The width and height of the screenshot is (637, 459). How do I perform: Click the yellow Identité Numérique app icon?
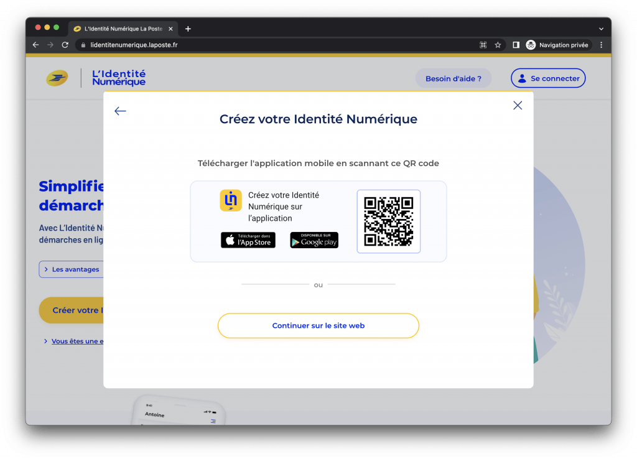click(231, 200)
